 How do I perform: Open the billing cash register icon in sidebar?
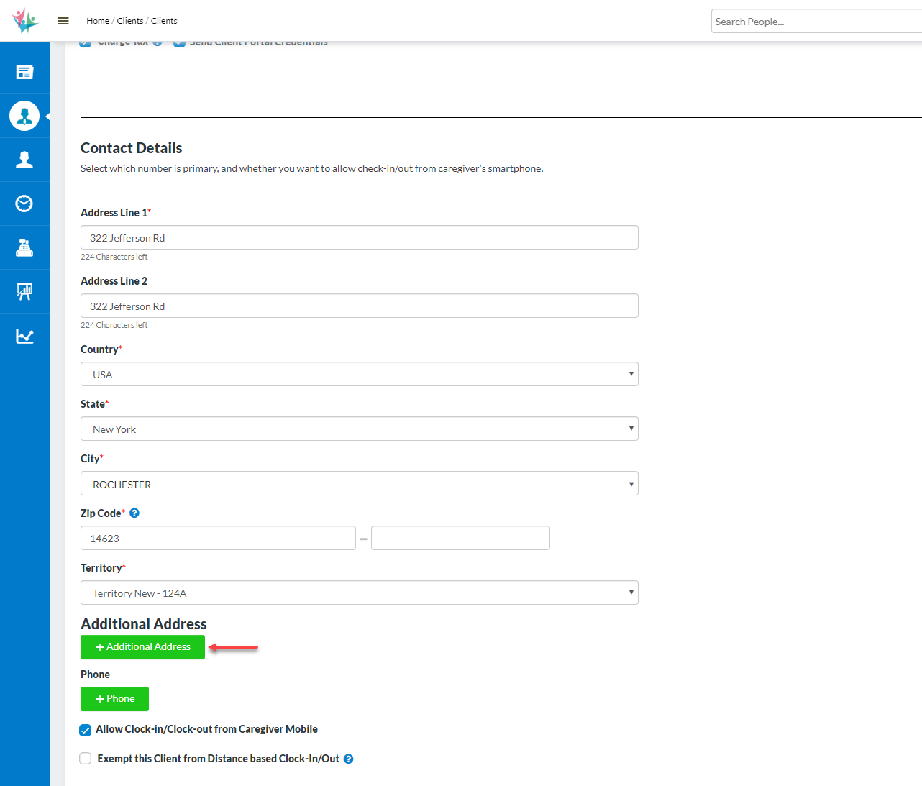[x=24, y=247]
